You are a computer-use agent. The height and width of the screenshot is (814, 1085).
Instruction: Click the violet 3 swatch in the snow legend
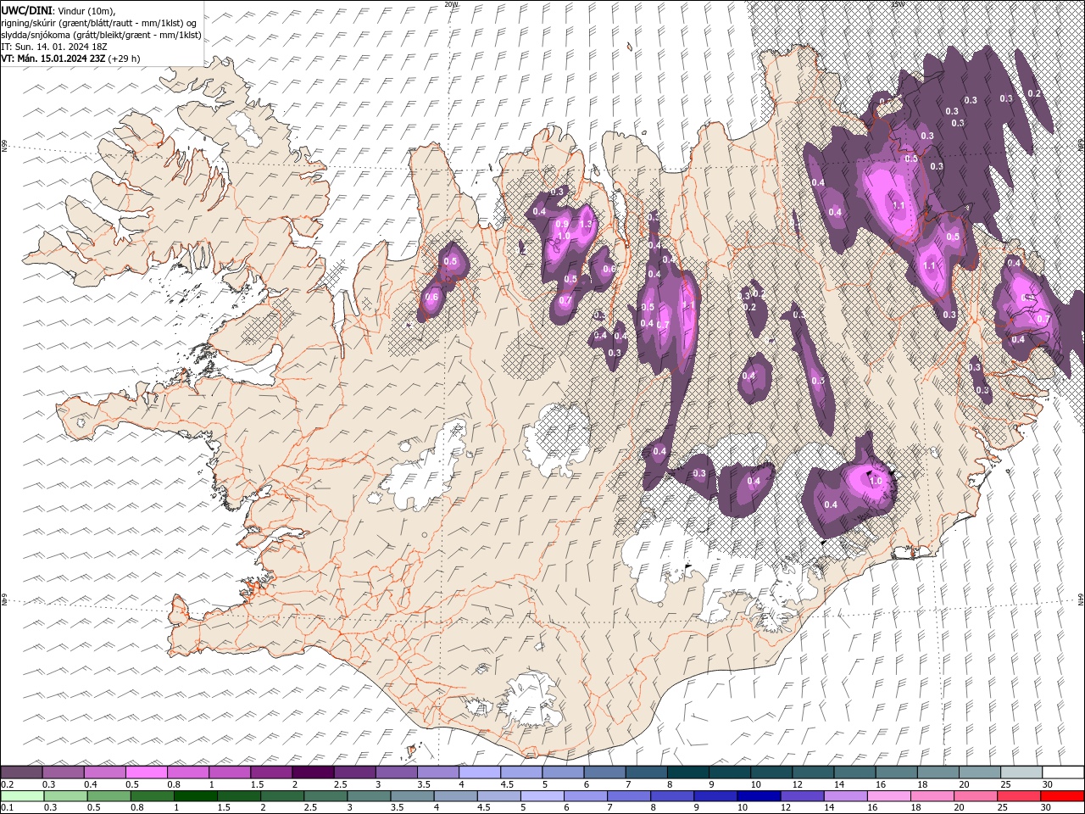[397, 772]
